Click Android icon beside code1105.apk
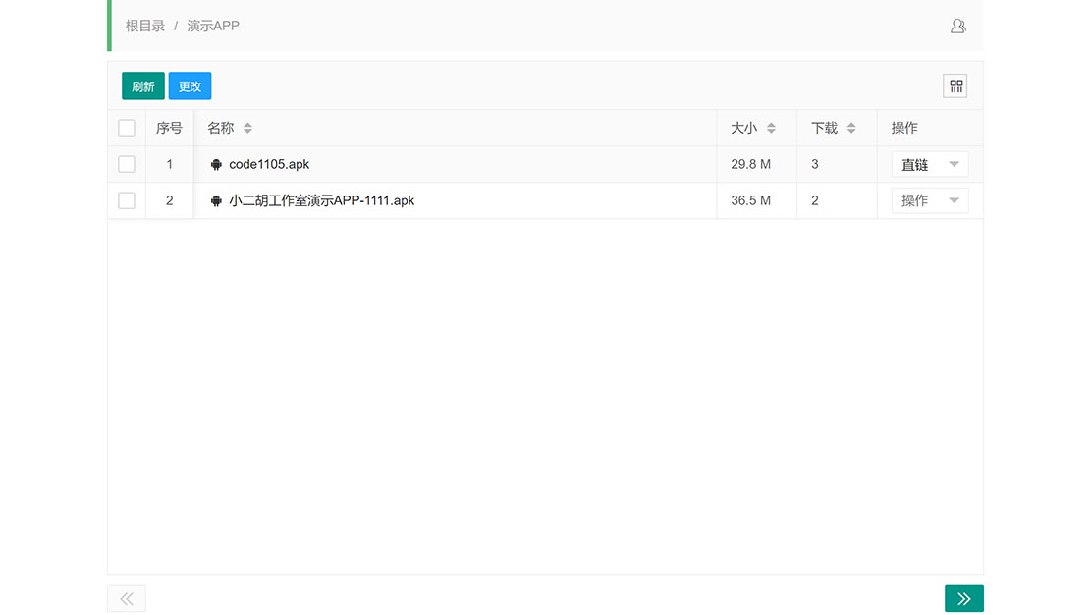The image size is (1091, 615). 216,165
